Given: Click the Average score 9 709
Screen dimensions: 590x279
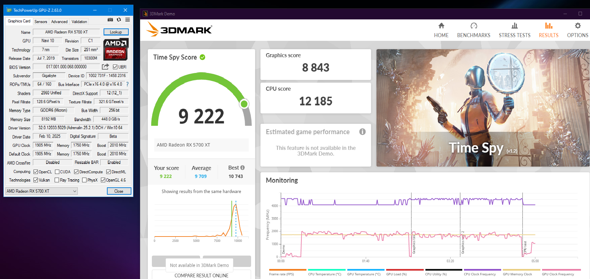Looking at the screenshot, I should click(201, 176).
